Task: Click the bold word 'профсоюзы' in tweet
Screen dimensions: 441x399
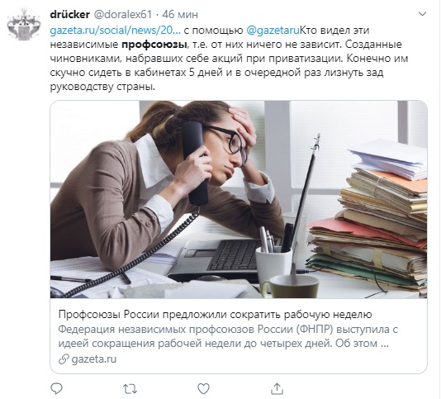Action: click(x=154, y=45)
